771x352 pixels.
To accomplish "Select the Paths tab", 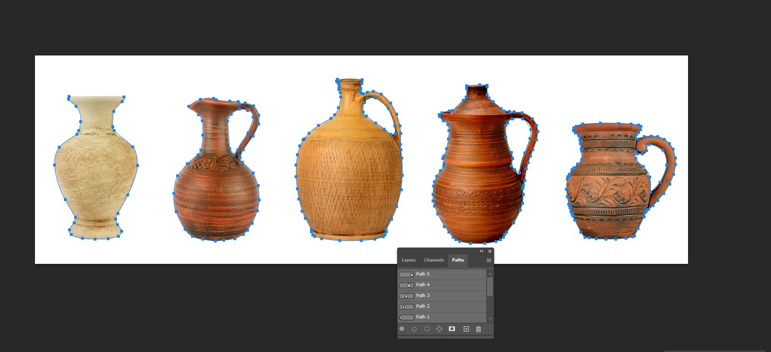I will click(458, 260).
